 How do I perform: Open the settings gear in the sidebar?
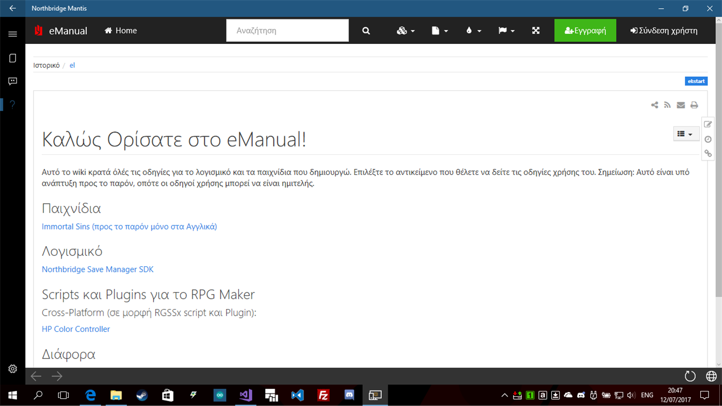(12, 369)
